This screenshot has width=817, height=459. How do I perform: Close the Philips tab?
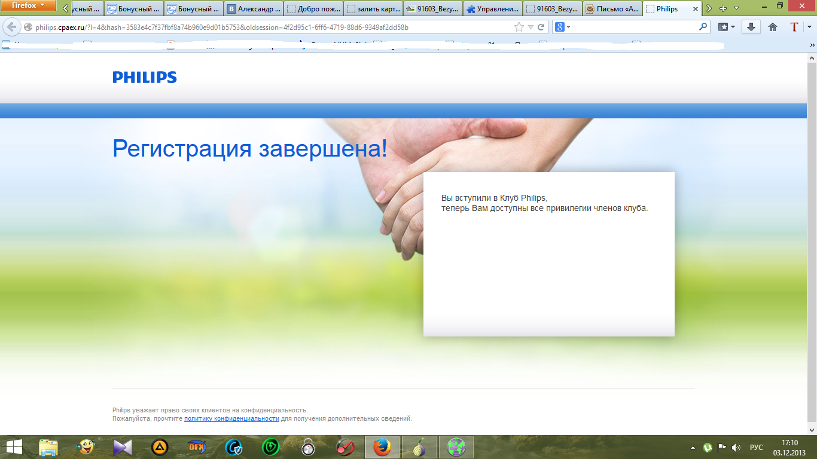click(x=695, y=9)
